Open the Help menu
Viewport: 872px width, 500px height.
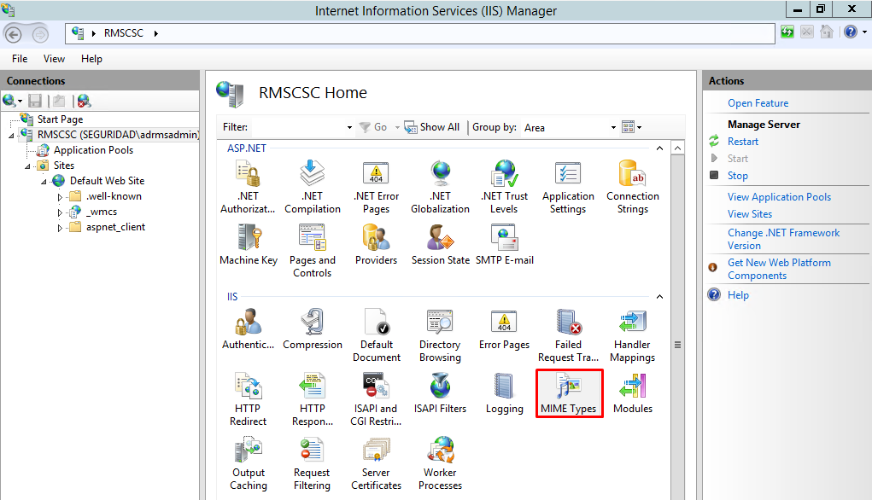tap(91, 59)
